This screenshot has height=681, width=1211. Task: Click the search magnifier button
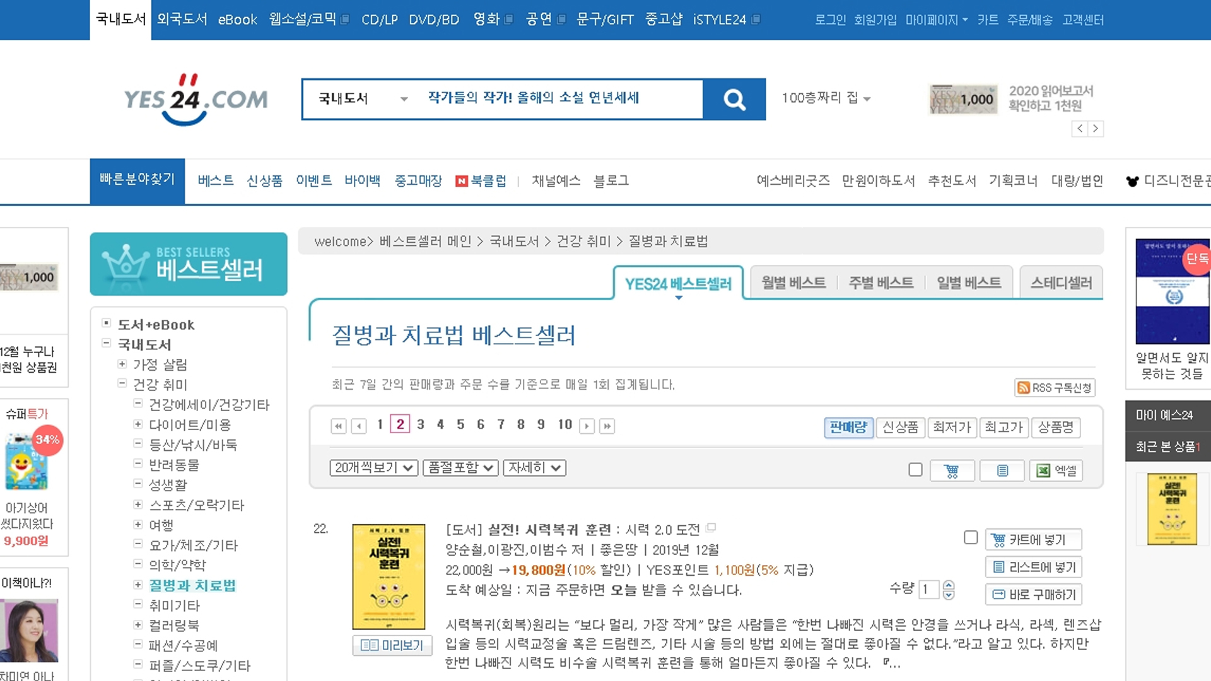(x=734, y=99)
